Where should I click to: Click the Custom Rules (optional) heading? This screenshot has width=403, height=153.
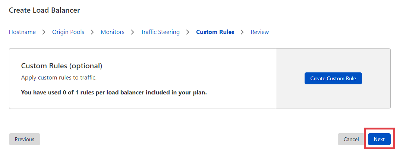coord(62,66)
